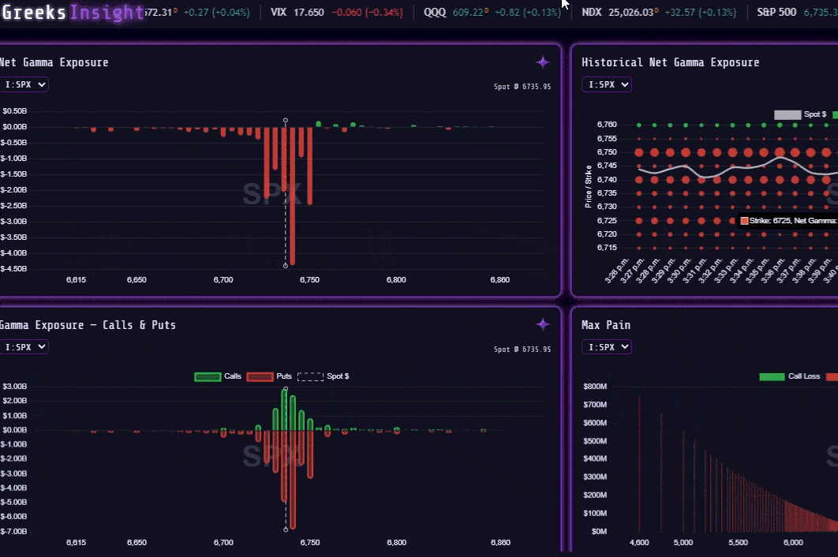The image size is (838, 557).
Task: Click the largest red bar in Net Gamma chart
Action: (x=292, y=197)
